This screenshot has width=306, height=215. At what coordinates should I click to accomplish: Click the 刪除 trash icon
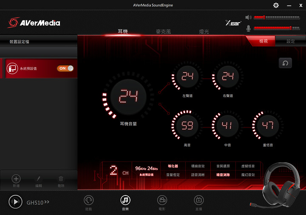tap(61, 178)
